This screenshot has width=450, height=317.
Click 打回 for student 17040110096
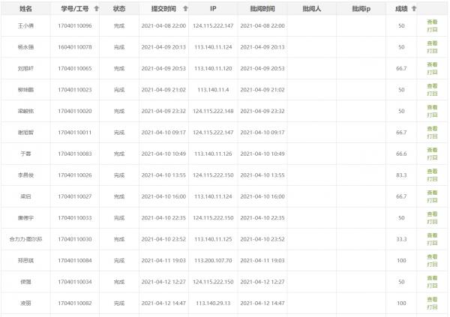click(x=431, y=30)
